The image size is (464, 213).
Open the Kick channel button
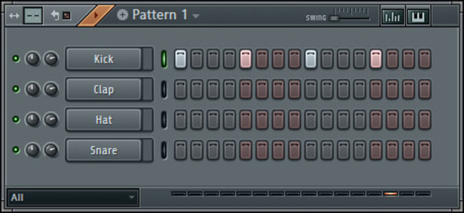(x=104, y=59)
